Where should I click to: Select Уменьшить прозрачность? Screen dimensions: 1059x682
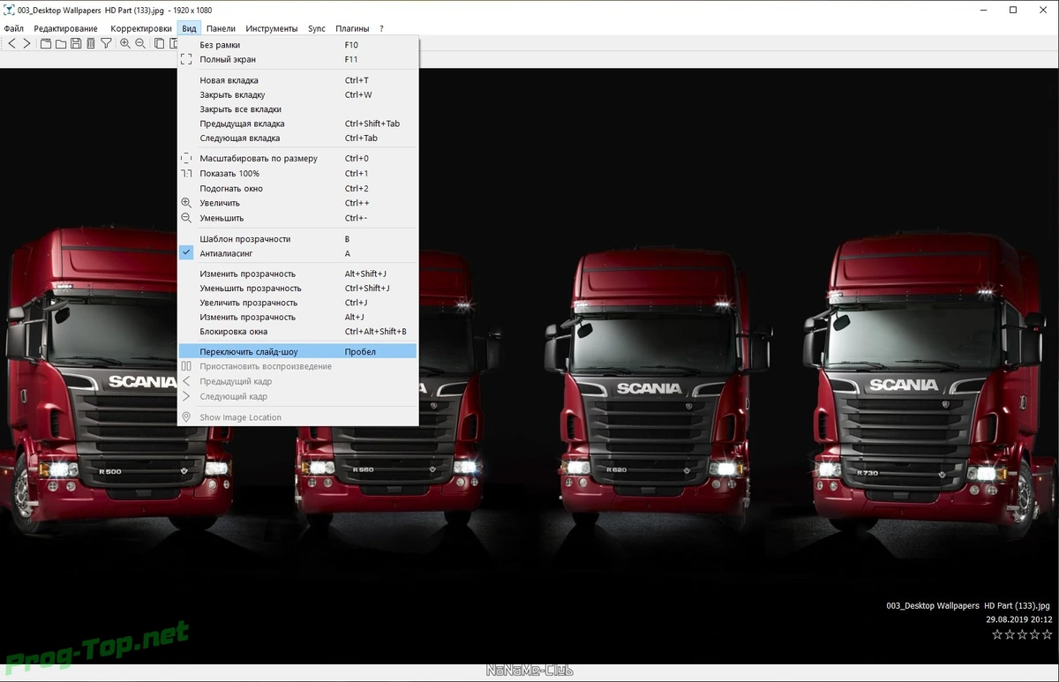coord(297,289)
